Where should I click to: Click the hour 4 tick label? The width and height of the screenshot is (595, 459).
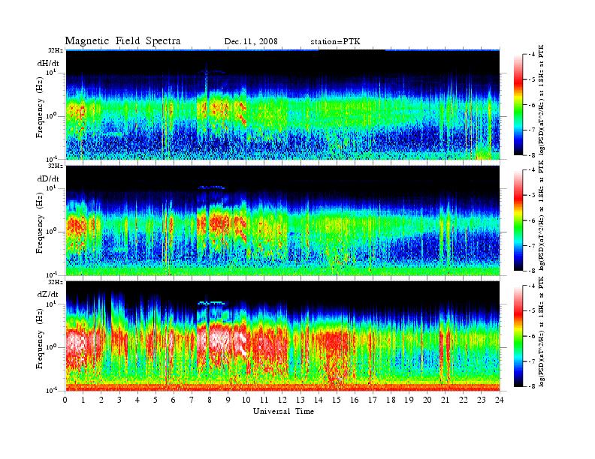(x=137, y=400)
